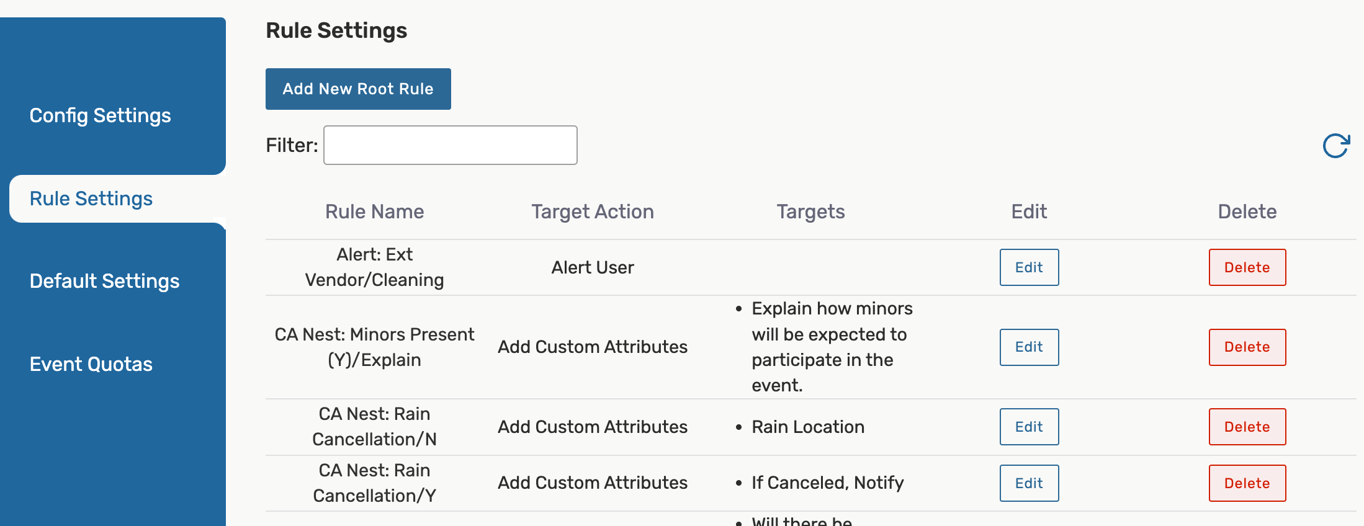Click the Alert User target action cell
The height and width of the screenshot is (526, 1364).
592,267
